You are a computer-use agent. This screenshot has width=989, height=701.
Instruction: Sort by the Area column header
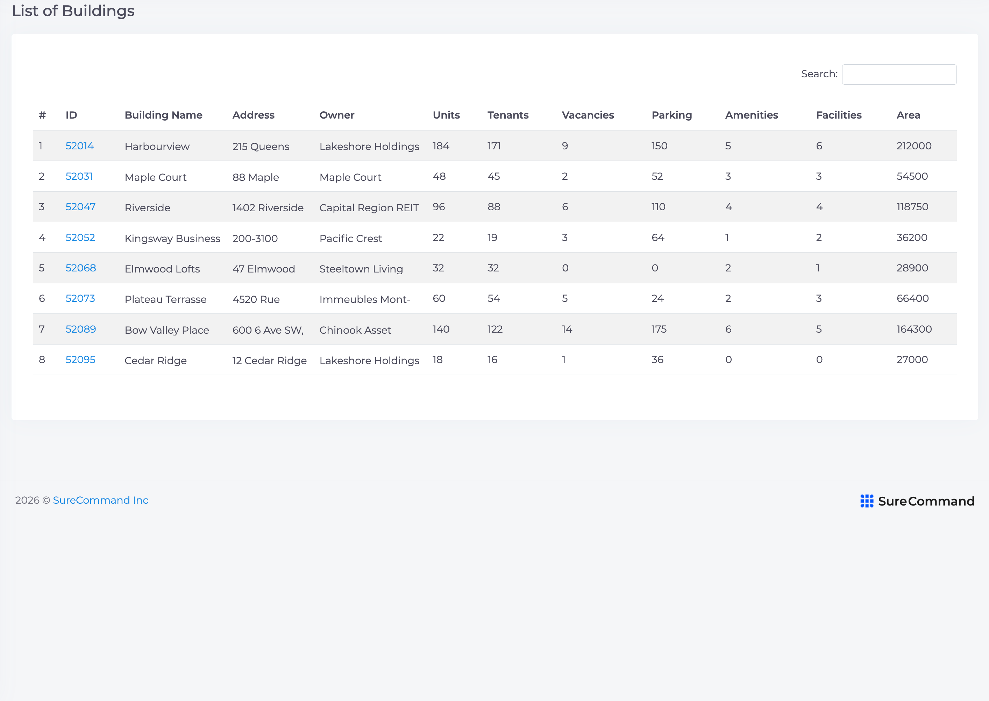point(908,115)
